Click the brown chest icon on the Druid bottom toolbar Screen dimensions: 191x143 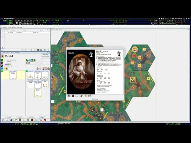[x=32, y=120]
